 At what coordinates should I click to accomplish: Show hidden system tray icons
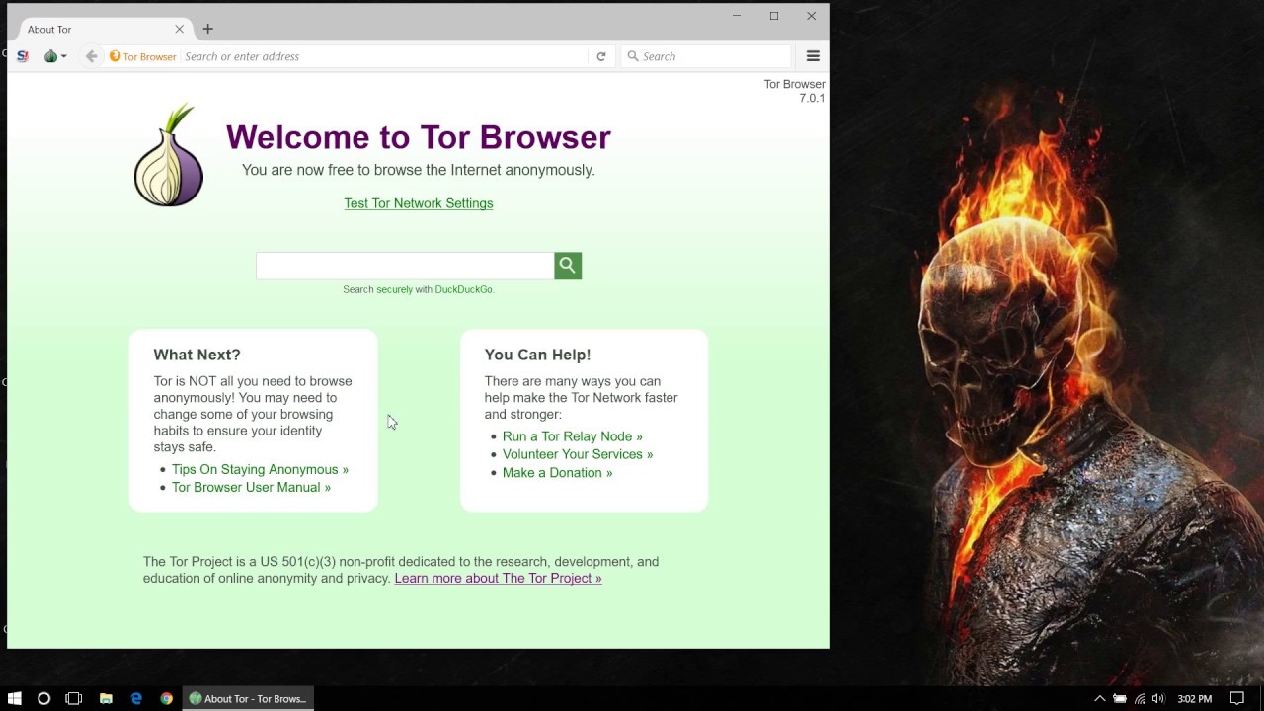tap(1099, 699)
